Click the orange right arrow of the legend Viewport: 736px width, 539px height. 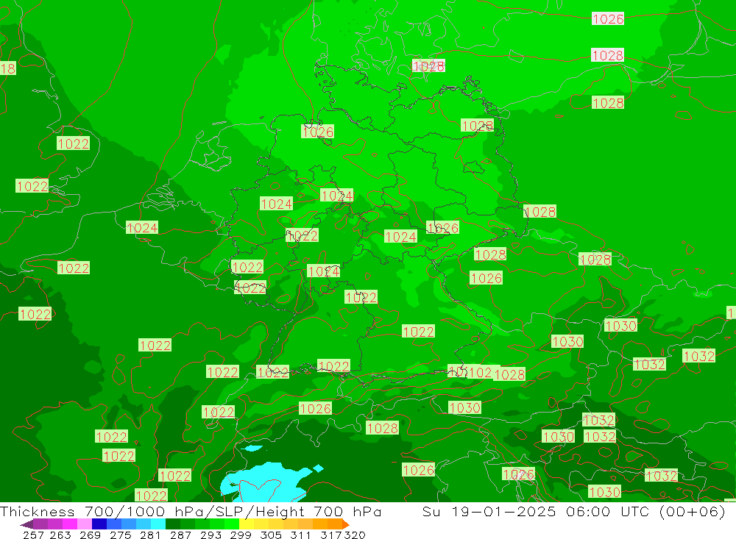tap(346, 524)
